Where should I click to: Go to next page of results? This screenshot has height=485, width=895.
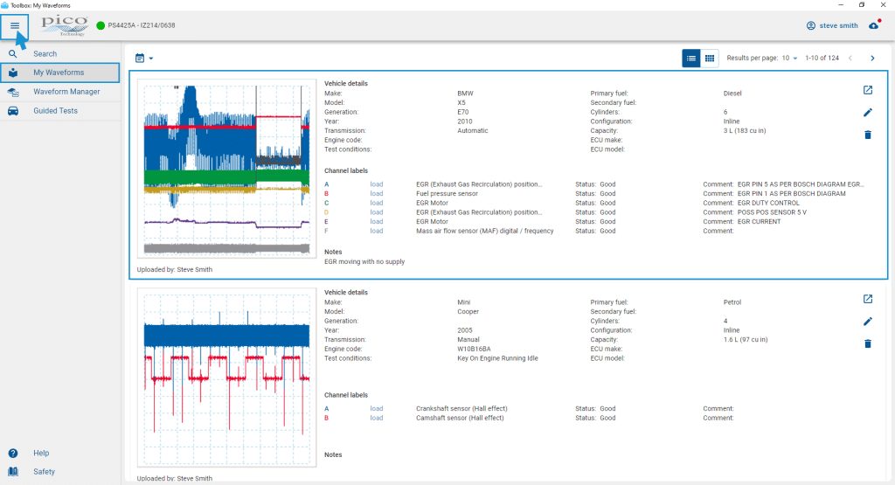click(872, 59)
